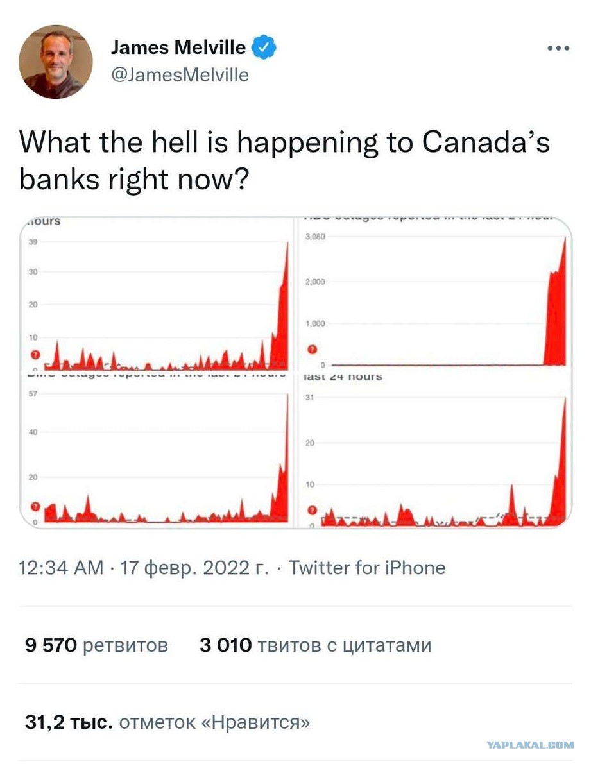Click the YAPLAKAL.COM watermark
This screenshot has height=764, width=591.
530,745
